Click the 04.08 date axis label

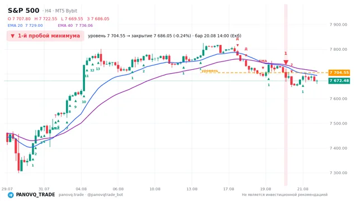pyautogui.click(x=81, y=189)
